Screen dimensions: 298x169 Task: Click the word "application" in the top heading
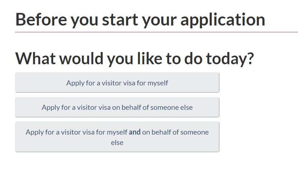223,19
